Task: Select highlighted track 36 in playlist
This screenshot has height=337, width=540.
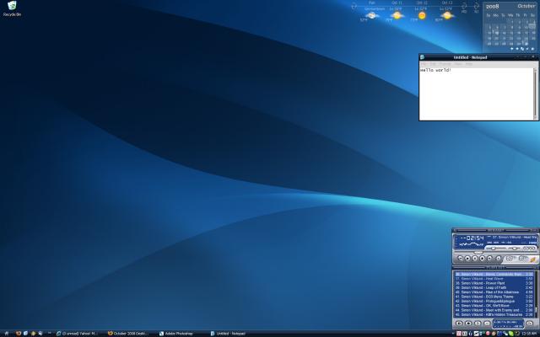Action: coord(494,275)
